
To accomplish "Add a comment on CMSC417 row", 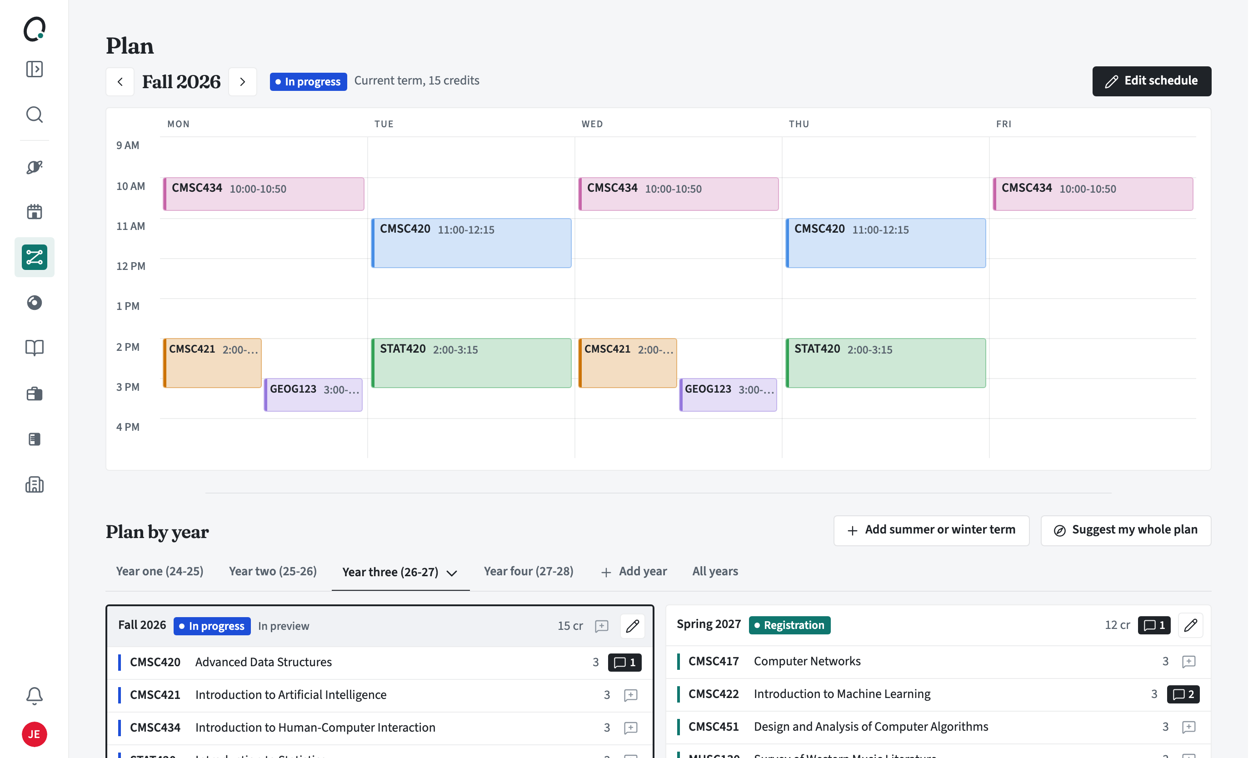I will 1189,661.
